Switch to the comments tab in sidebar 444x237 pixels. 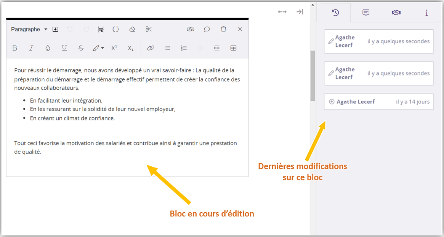click(x=366, y=13)
